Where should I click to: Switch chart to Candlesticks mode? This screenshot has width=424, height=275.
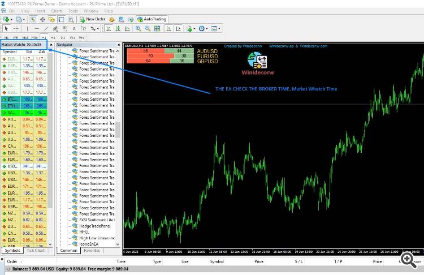point(118,28)
